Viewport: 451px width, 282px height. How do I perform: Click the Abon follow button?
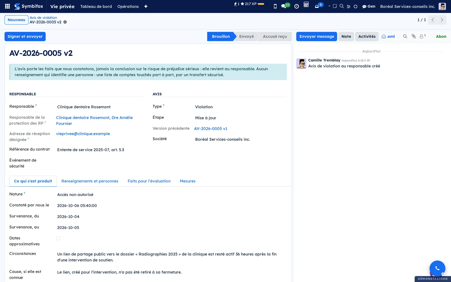pos(441,36)
